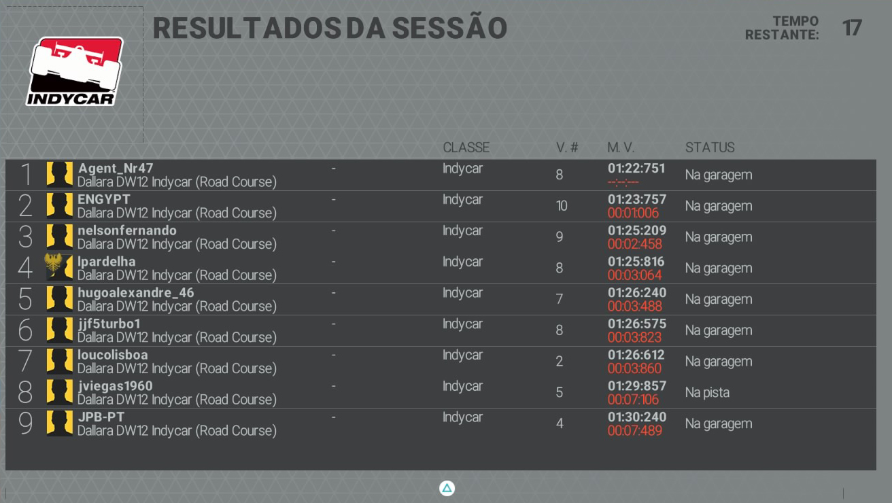
Task: Click Agent_Nr47's best lap 01:22:751
Action: (637, 168)
